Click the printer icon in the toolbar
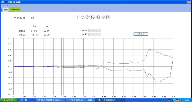Screen dimensions: 192x102 (x=5, y=10)
